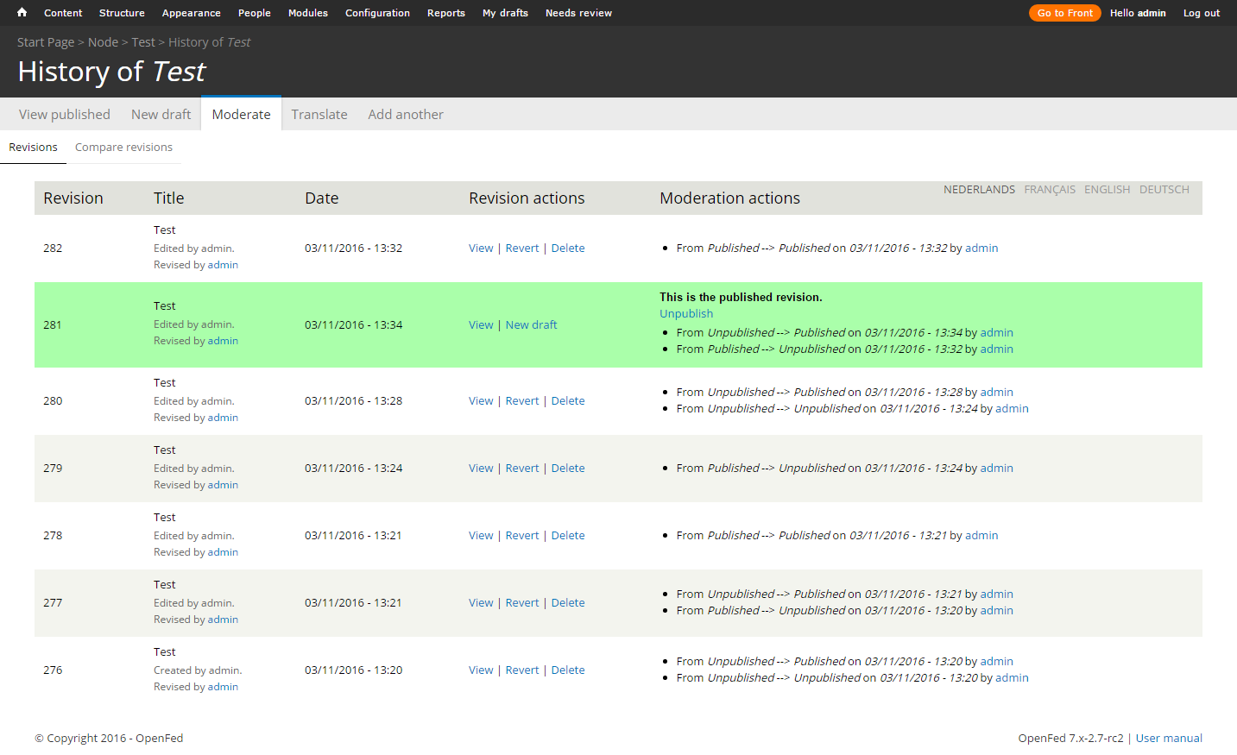Select the Date column header
The image size is (1237, 755).
(321, 198)
